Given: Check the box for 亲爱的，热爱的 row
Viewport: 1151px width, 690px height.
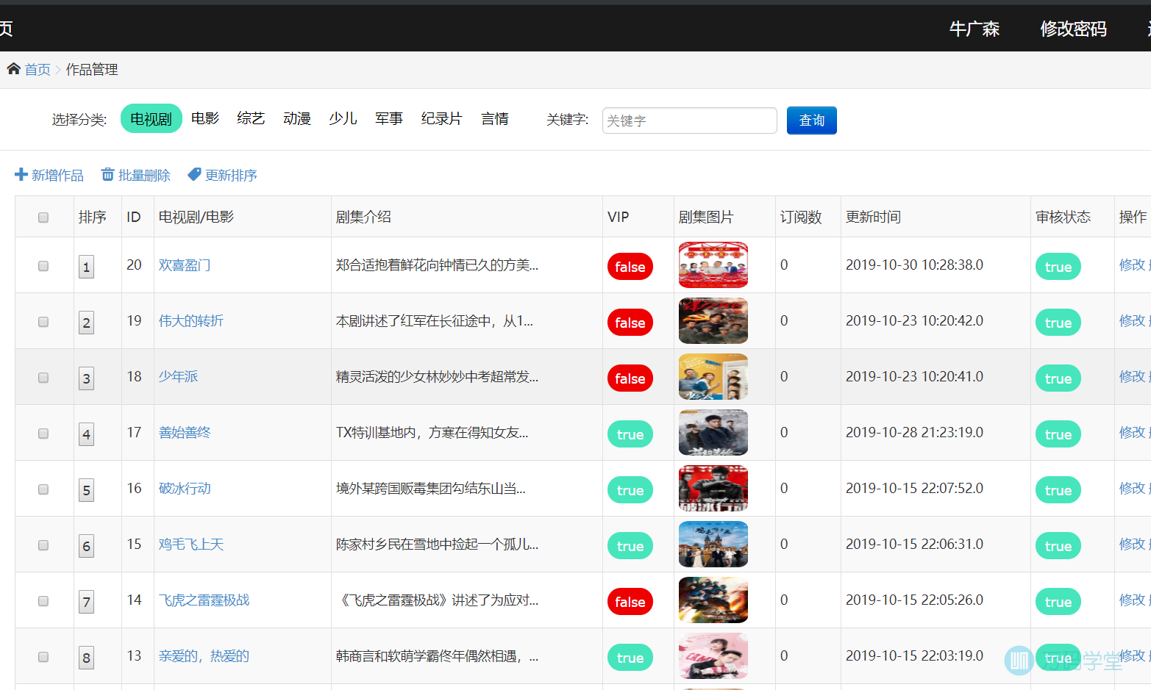Looking at the screenshot, I should coord(43,657).
